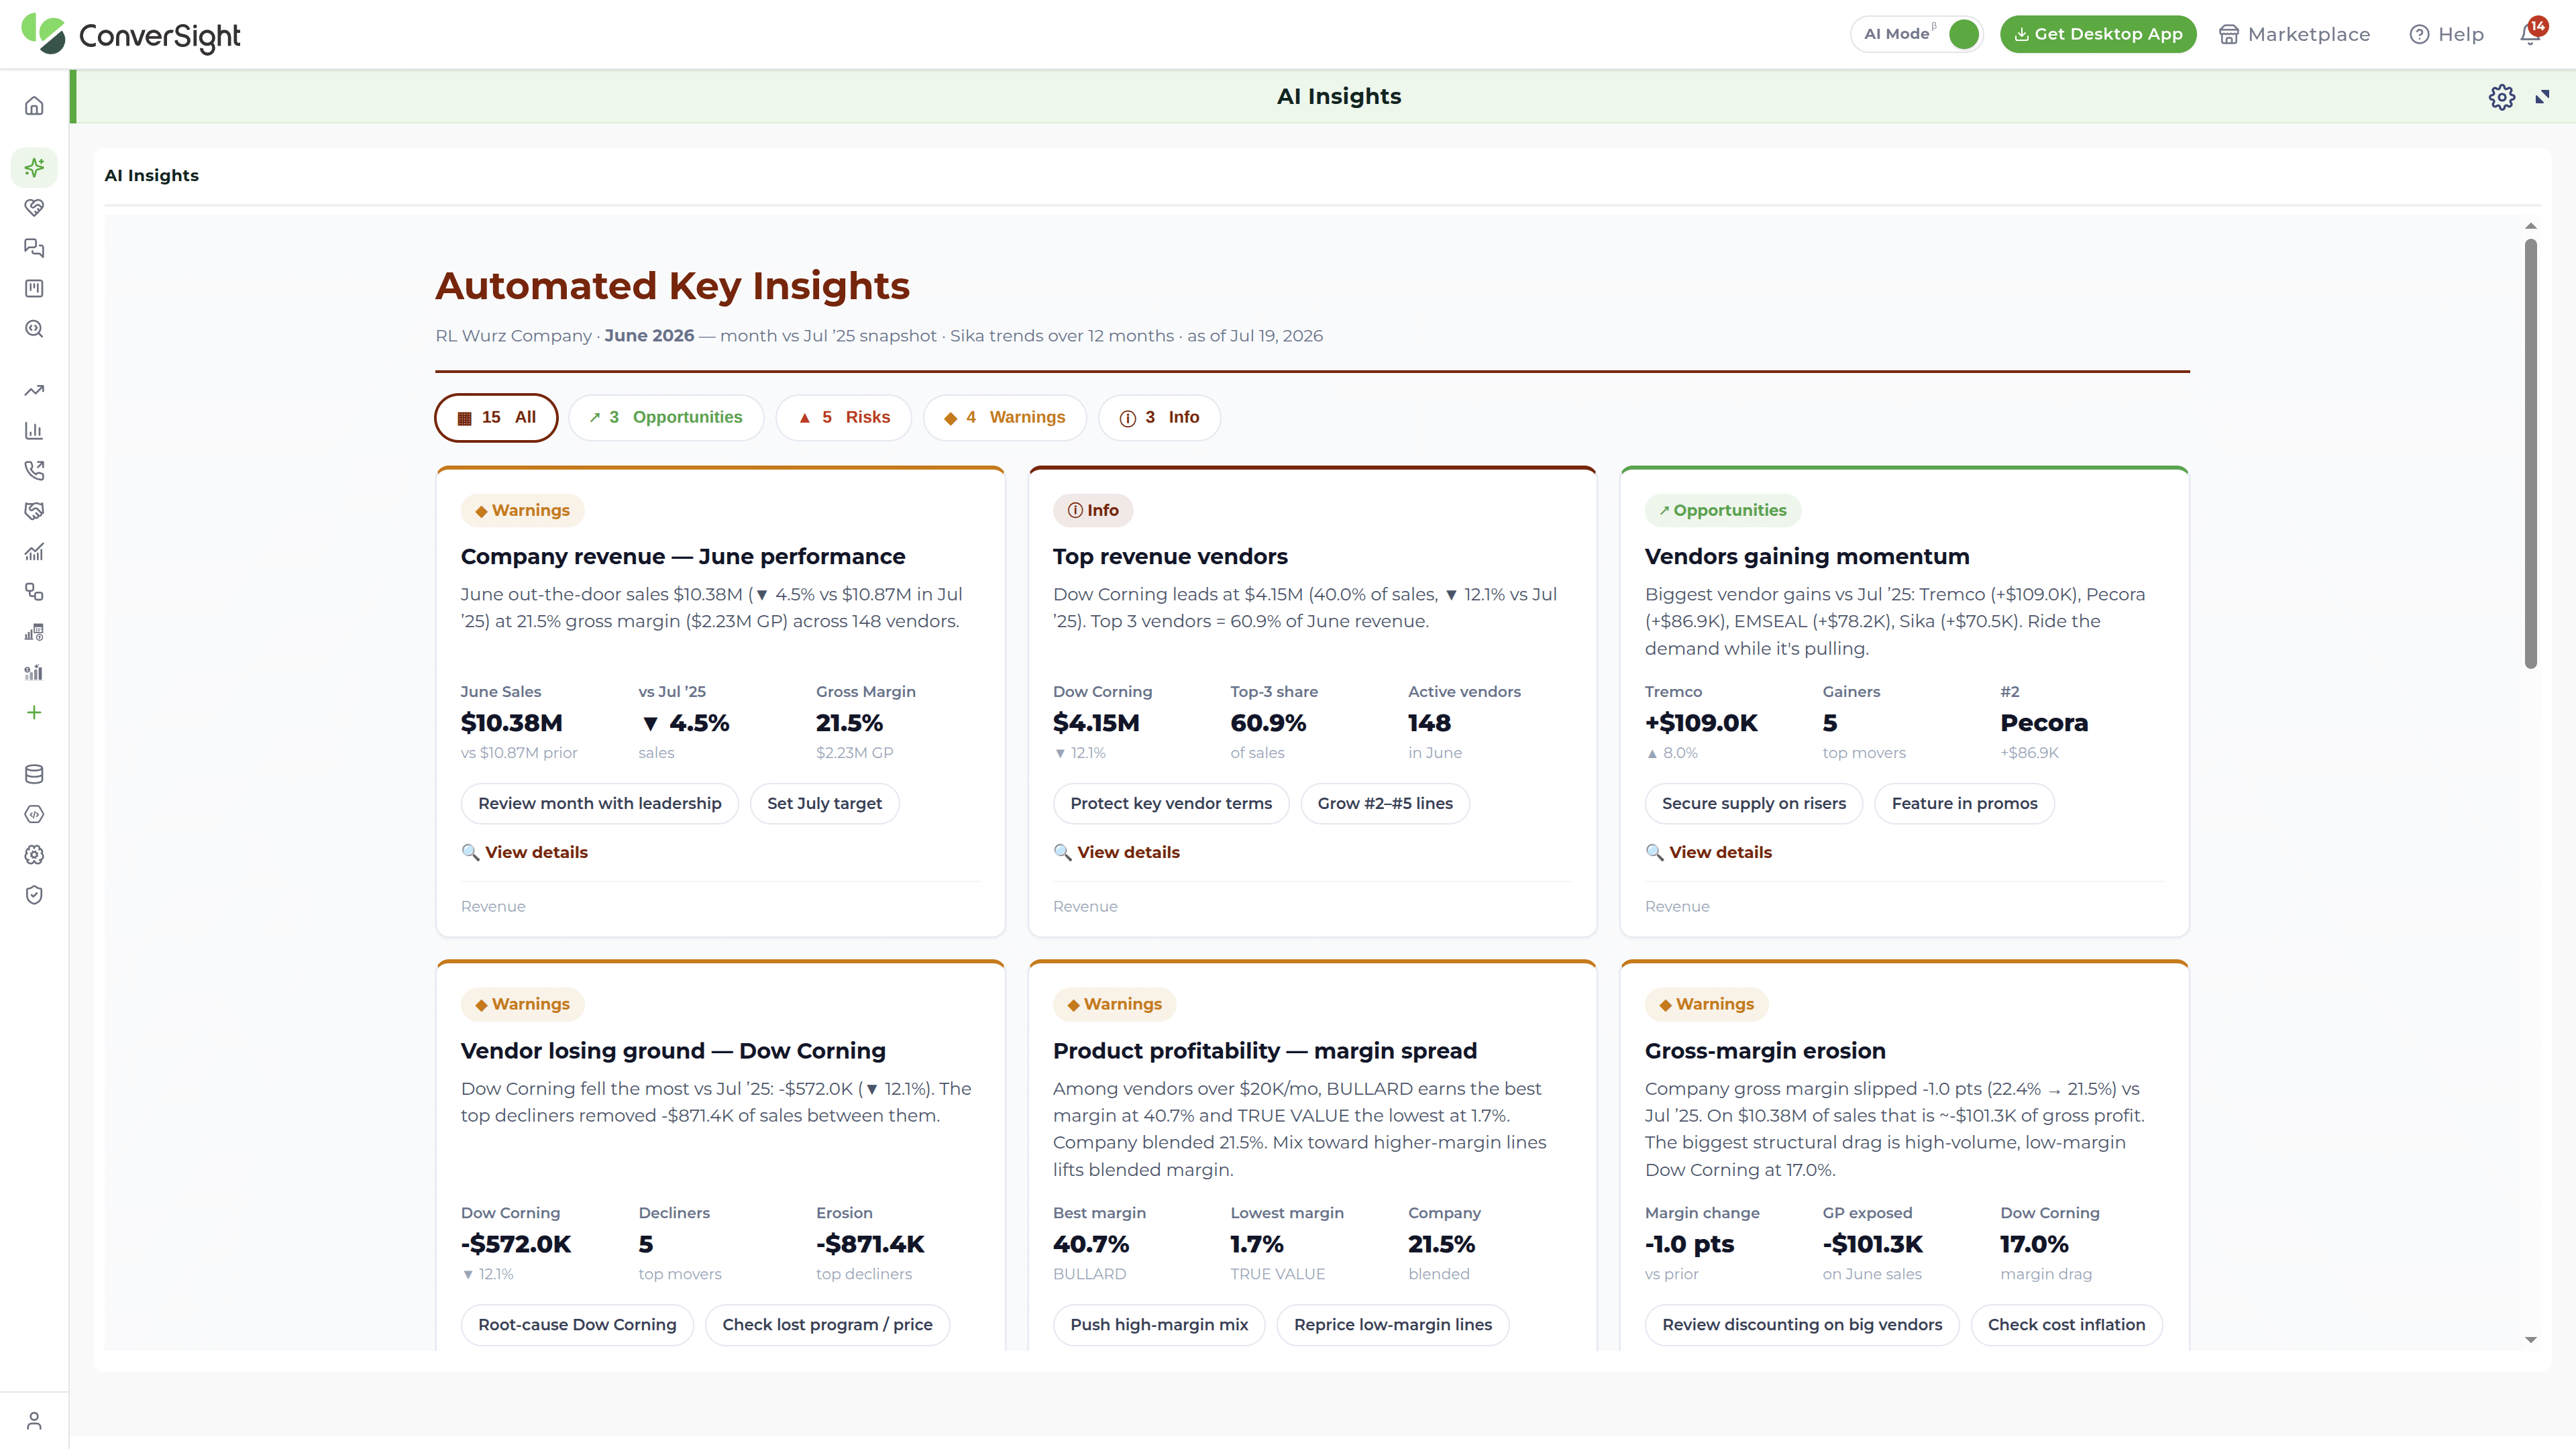Viewport: 2576px width, 1449px height.
Task: Click Secure supply on risers button
Action: [1754, 803]
